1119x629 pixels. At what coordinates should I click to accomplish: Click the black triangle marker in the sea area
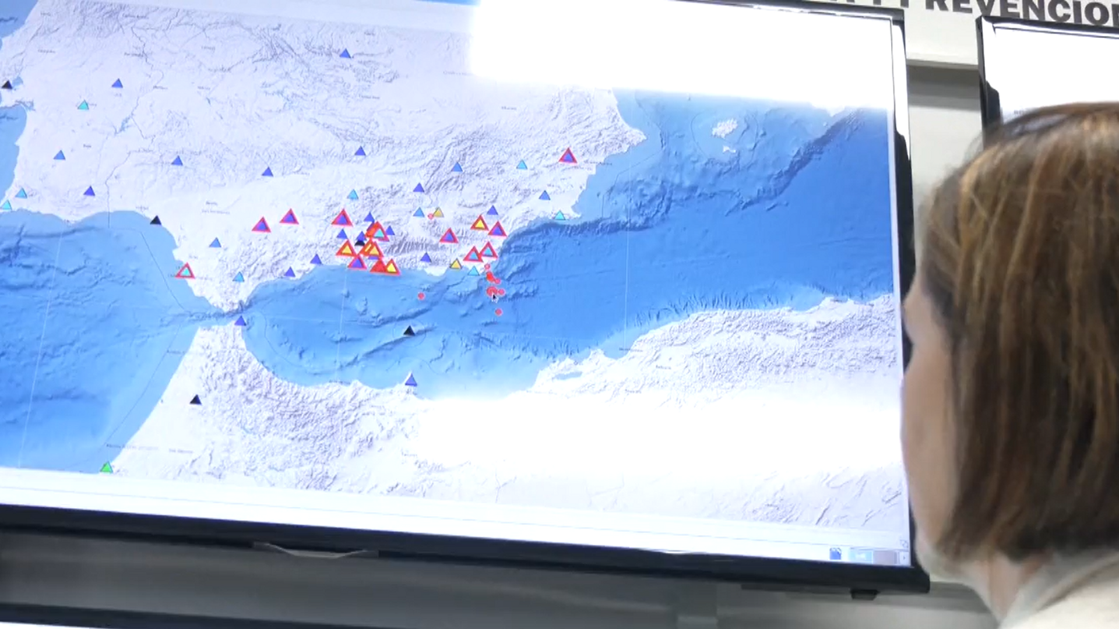point(408,331)
